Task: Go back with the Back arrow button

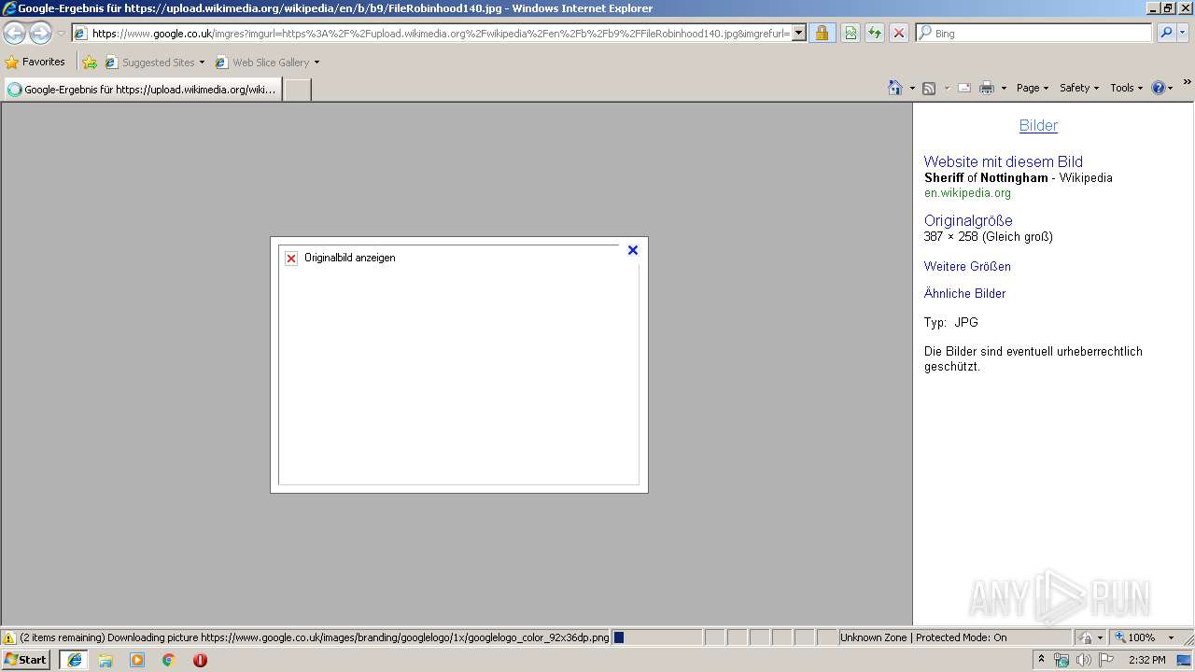Action: click(14, 34)
